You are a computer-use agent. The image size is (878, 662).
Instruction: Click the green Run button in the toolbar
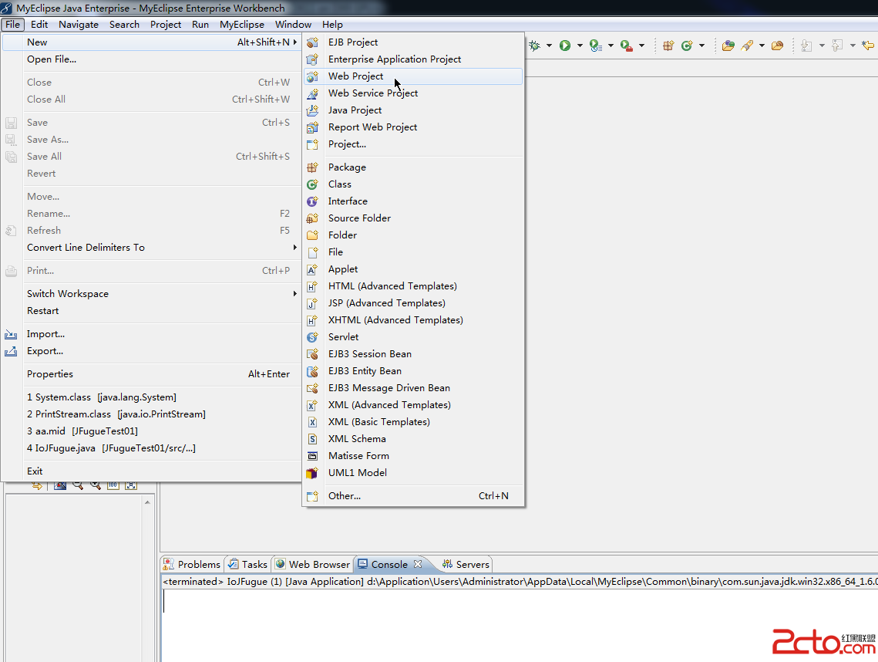(565, 46)
